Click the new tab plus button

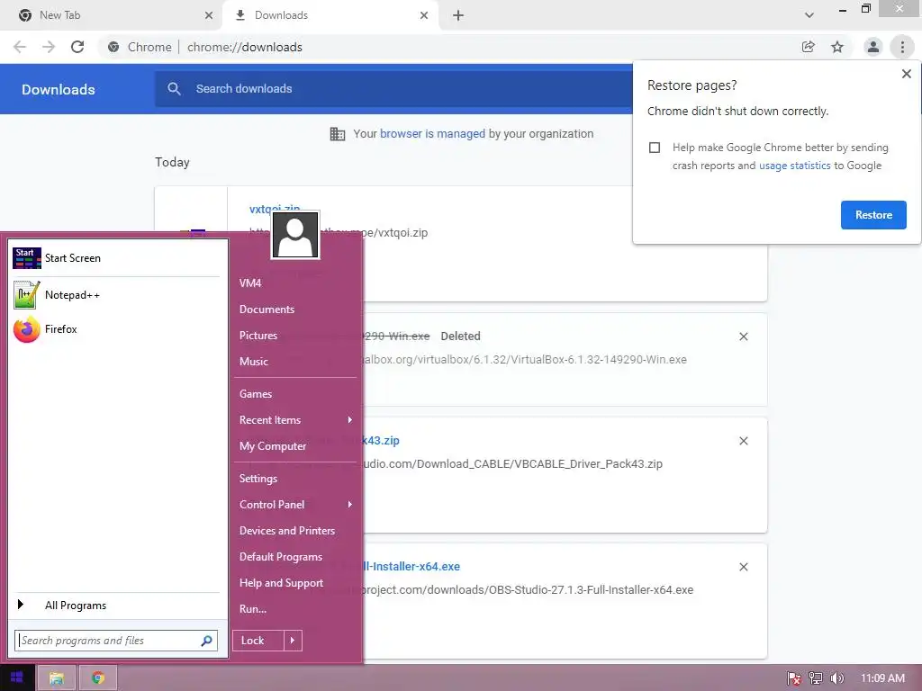(x=458, y=15)
